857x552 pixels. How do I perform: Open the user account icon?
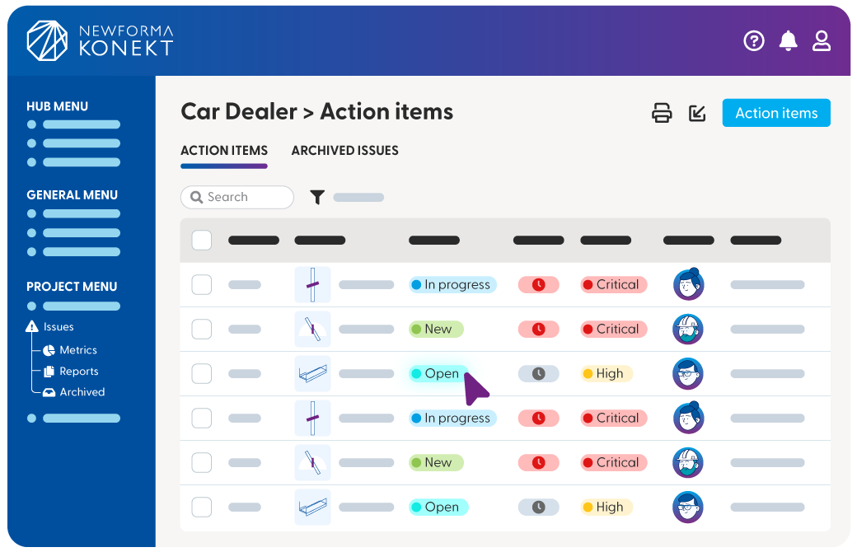822,40
